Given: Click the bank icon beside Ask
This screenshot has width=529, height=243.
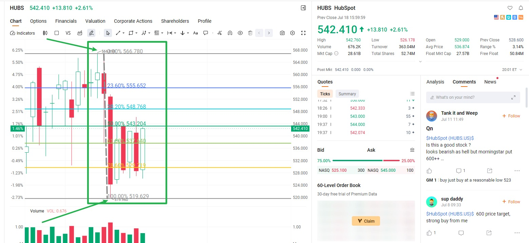Looking at the screenshot, I should tap(412, 150).
